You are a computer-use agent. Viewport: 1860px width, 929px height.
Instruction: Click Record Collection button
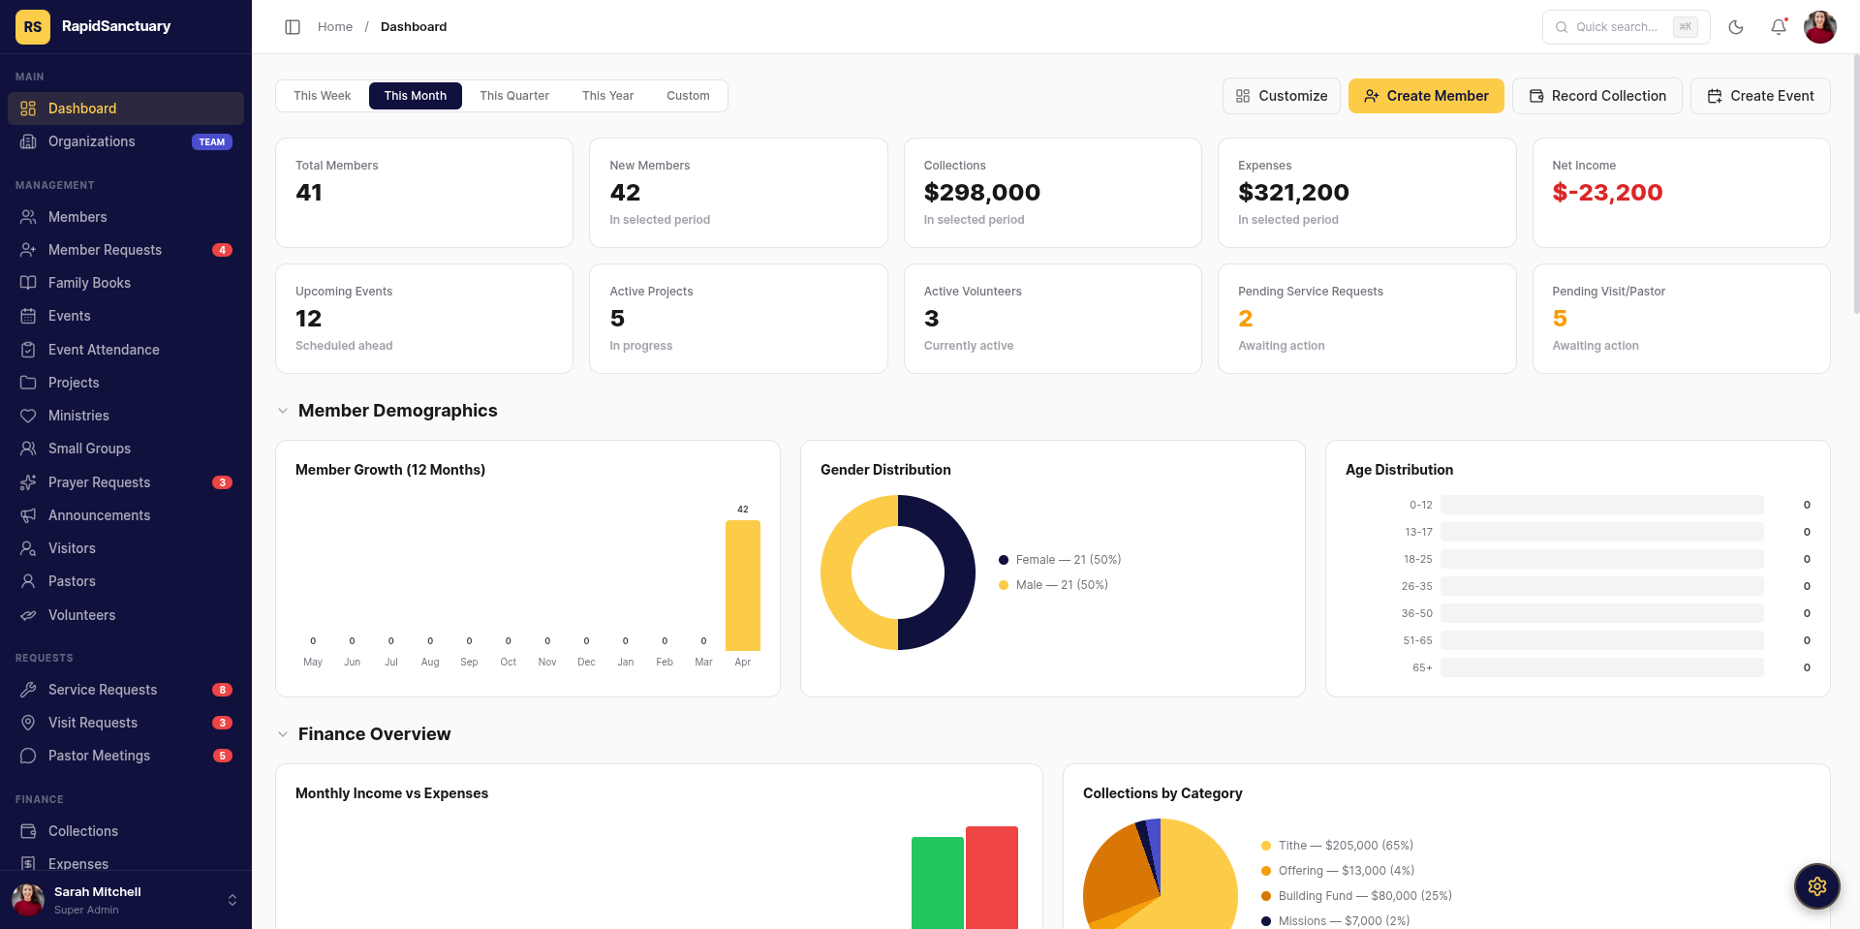[1597, 96]
